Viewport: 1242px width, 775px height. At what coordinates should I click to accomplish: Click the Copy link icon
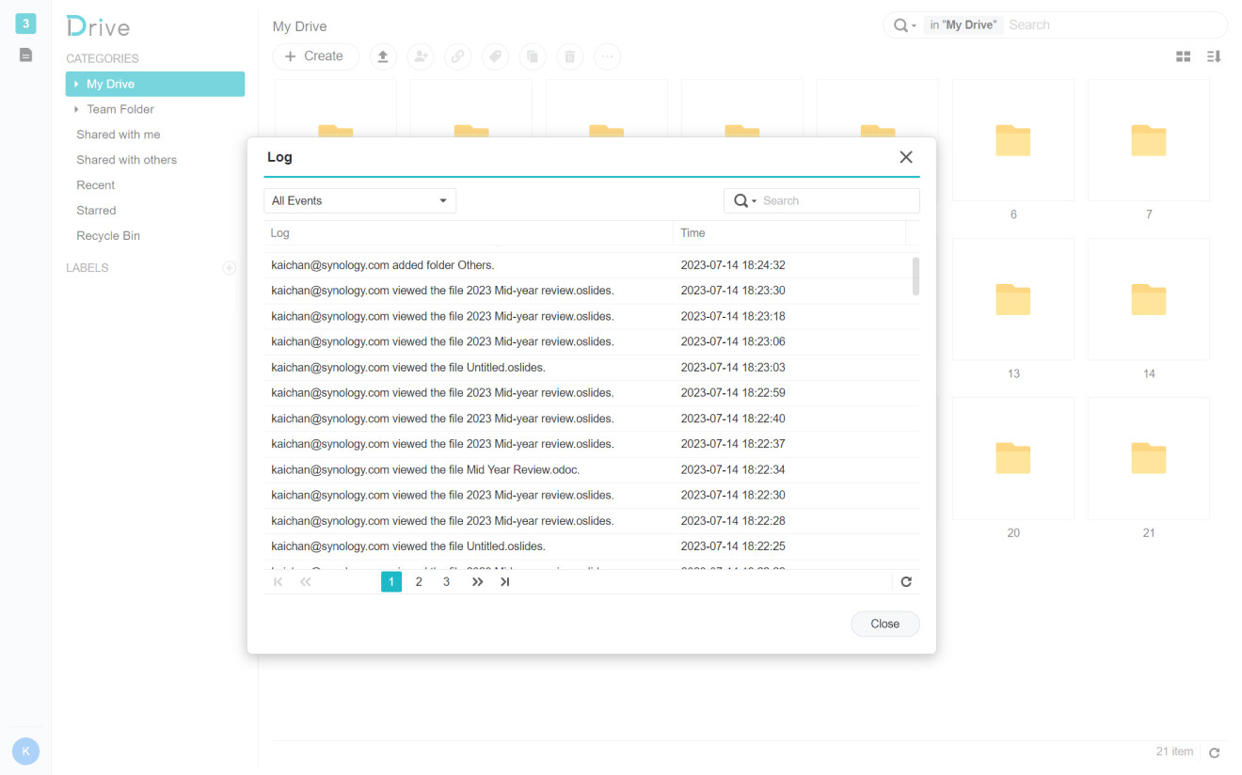tap(458, 56)
